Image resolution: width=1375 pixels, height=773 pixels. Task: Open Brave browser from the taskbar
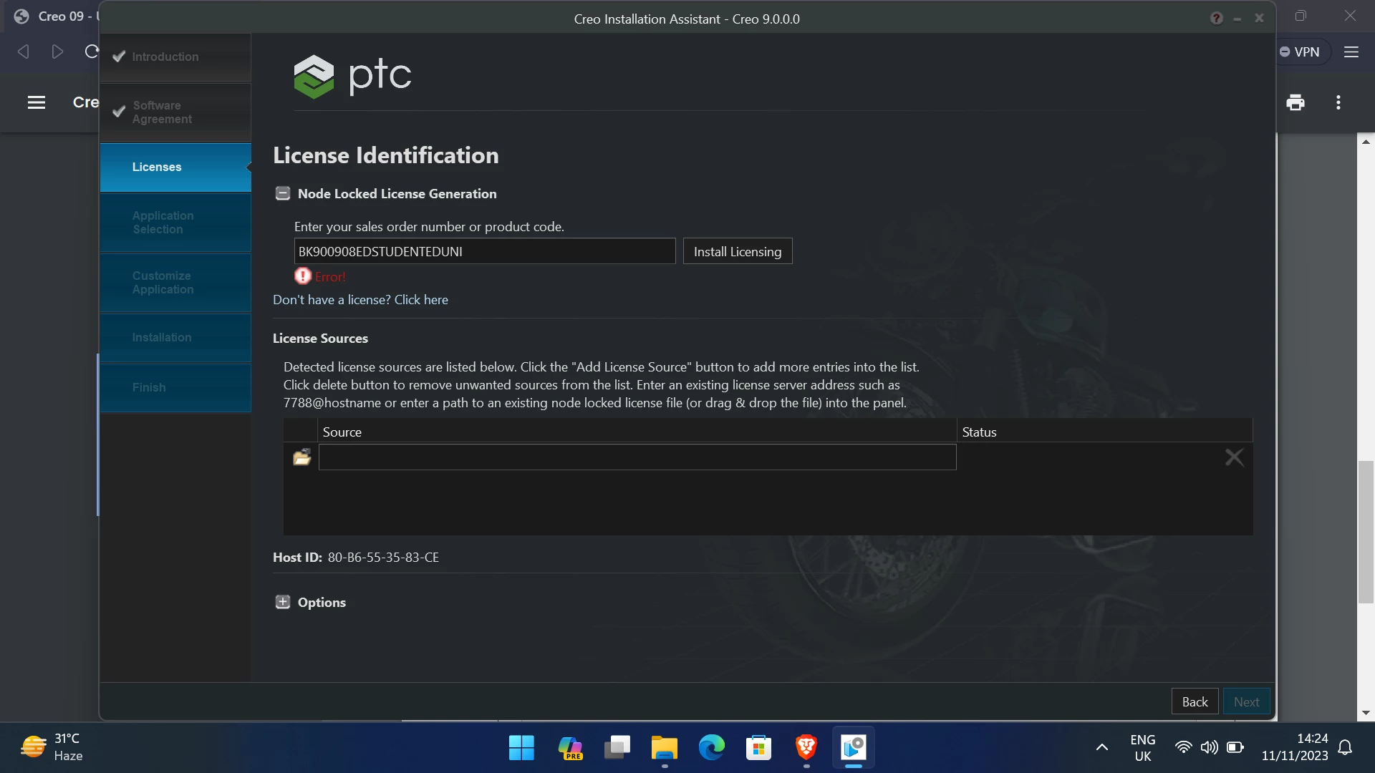coord(806,748)
